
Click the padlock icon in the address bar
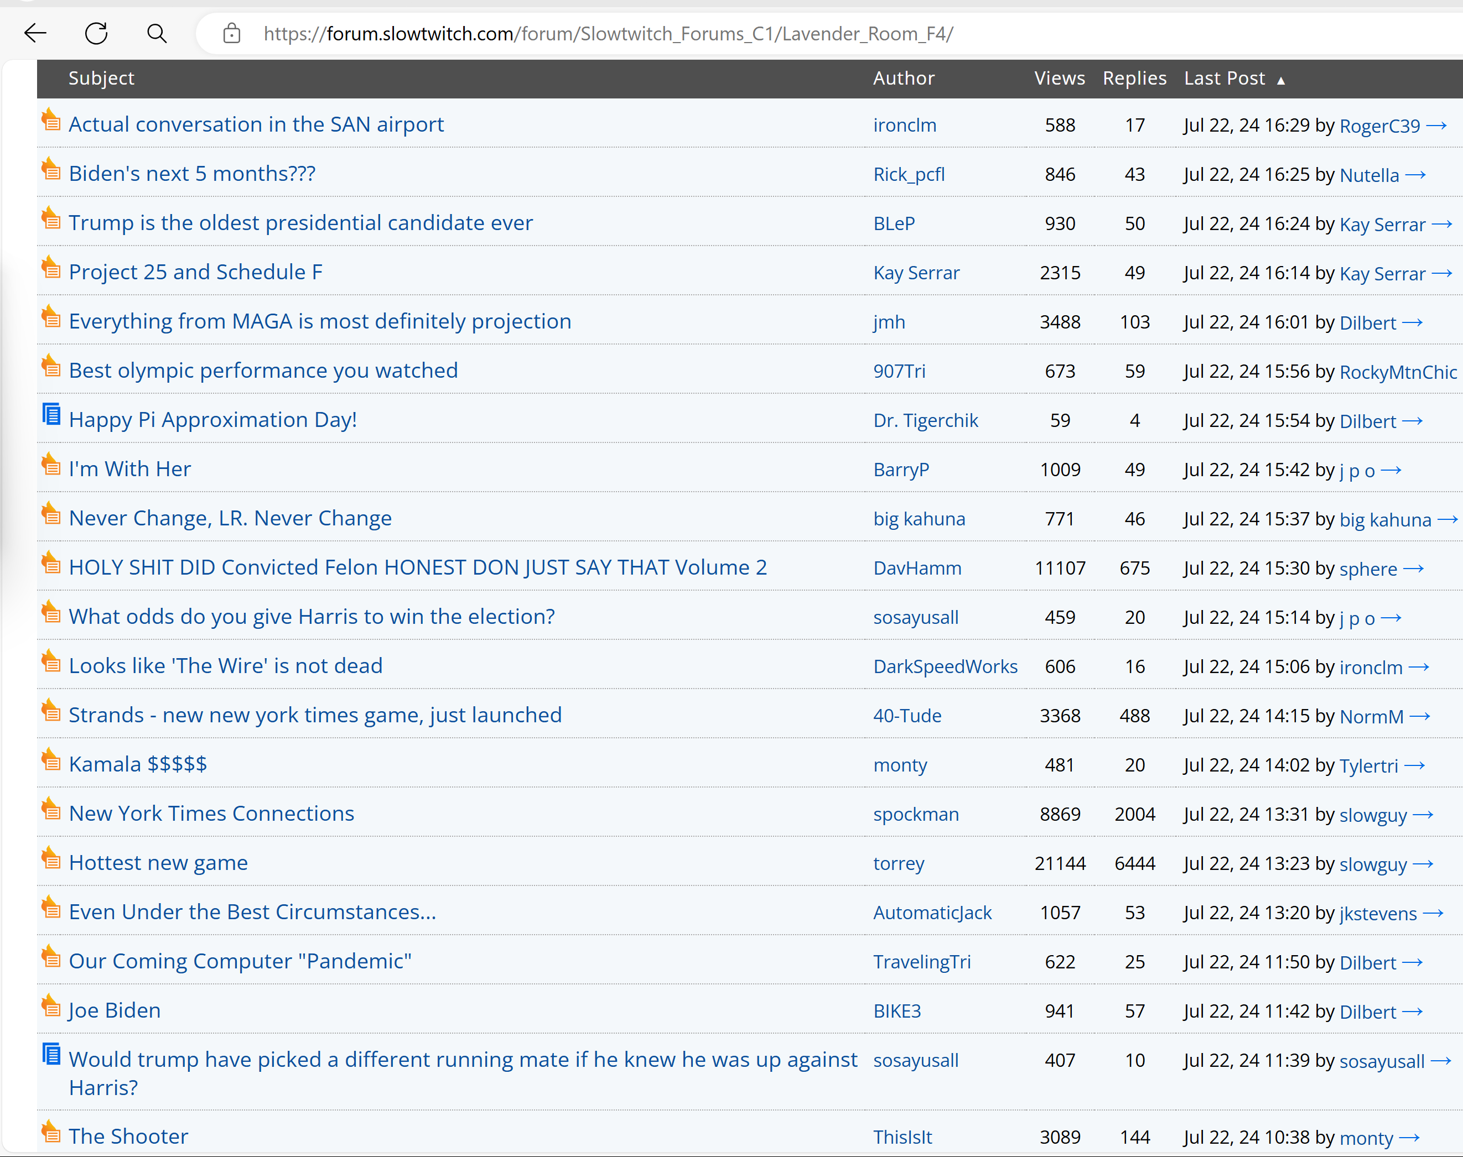(x=232, y=33)
